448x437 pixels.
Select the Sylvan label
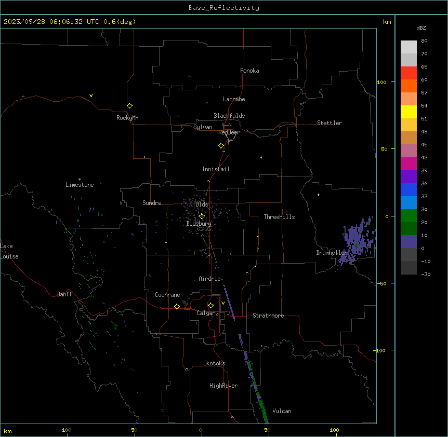[x=203, y=127]
